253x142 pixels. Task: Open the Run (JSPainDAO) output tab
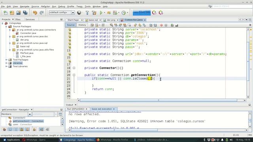pos(76,109)
